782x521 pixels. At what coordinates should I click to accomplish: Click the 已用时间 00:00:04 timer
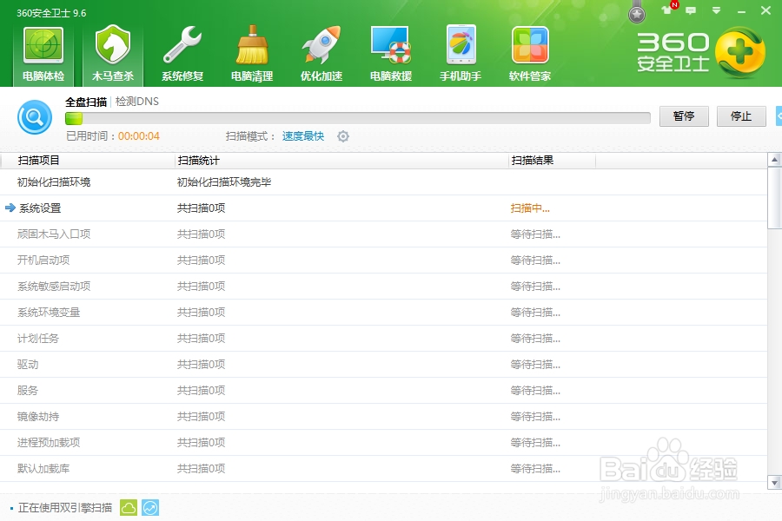pyautogui.click(x=113, y=136)
